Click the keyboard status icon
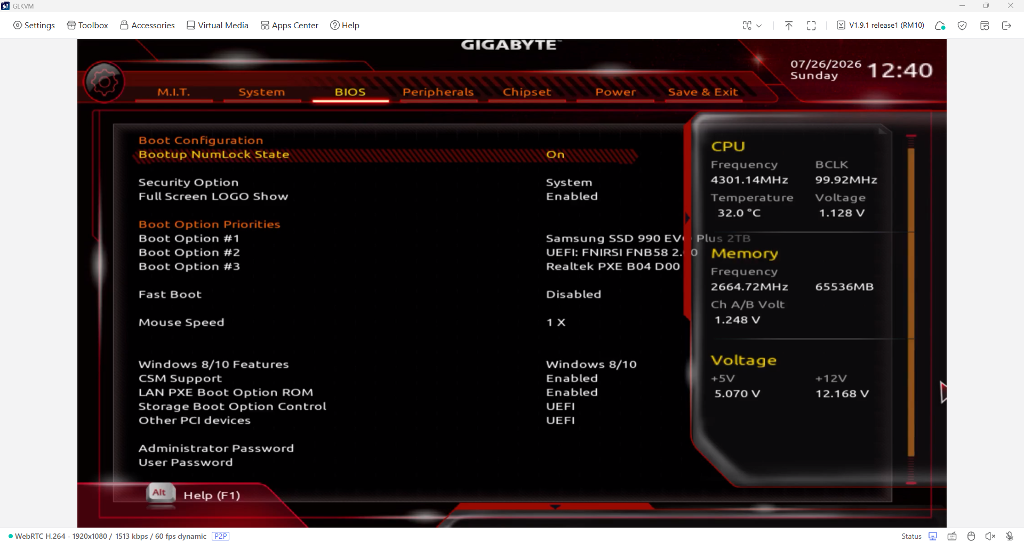This screenshot has height=550, width=1024. click(x=952, y=536)
